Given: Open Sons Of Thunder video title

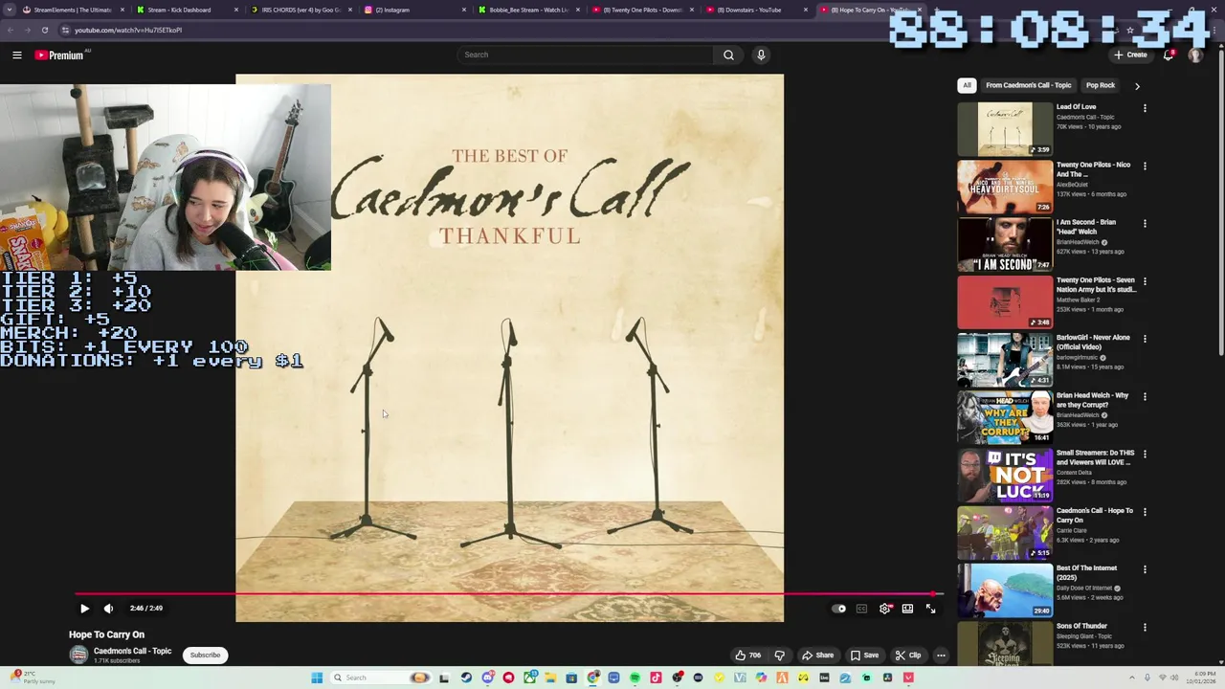Looking at the screenshot, I should point(1081,626).
